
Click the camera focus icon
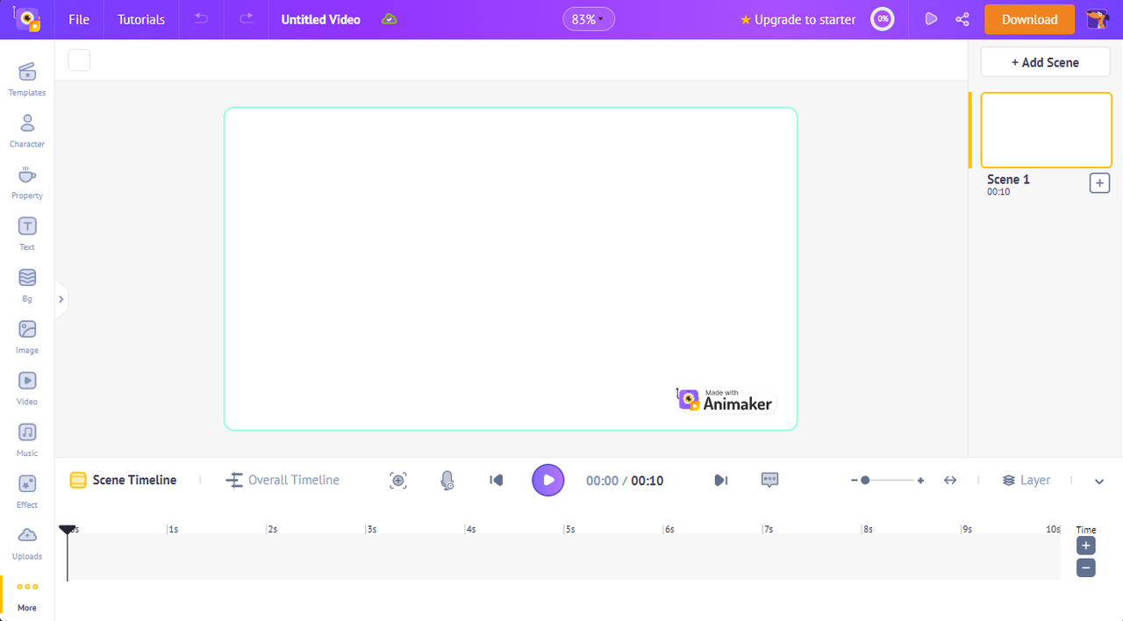[x=398, y=480]
